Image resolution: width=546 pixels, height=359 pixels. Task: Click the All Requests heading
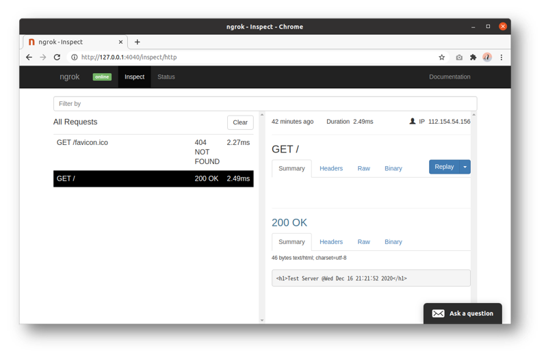click(x=75, y=122)
